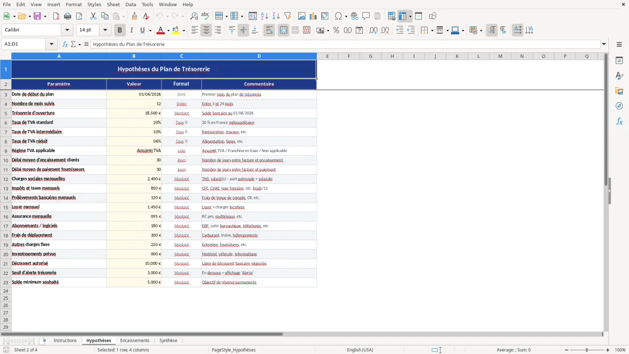
Task: Apply red font color swatch
Action: pyautogui.click(x=160, y=30)
